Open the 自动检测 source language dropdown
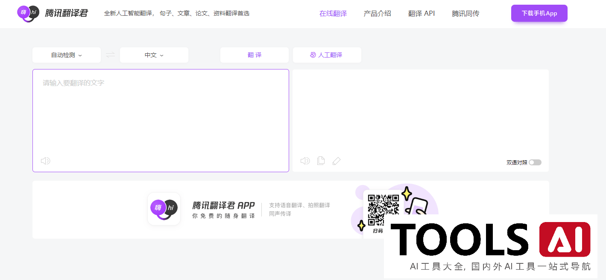Viewport: 606px width, 280px height. (66, 55)
